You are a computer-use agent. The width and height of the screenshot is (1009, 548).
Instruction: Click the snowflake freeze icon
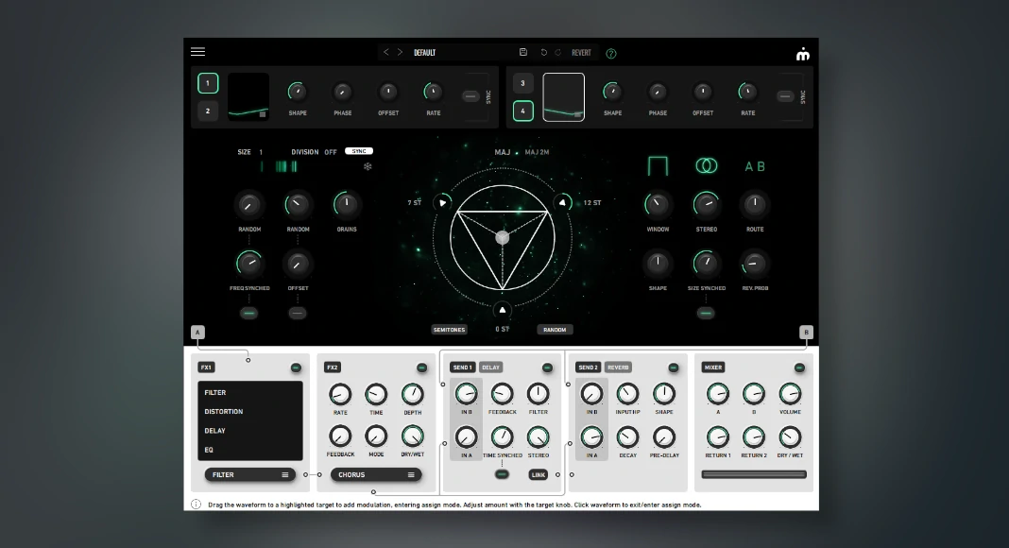tap(368, 167)
